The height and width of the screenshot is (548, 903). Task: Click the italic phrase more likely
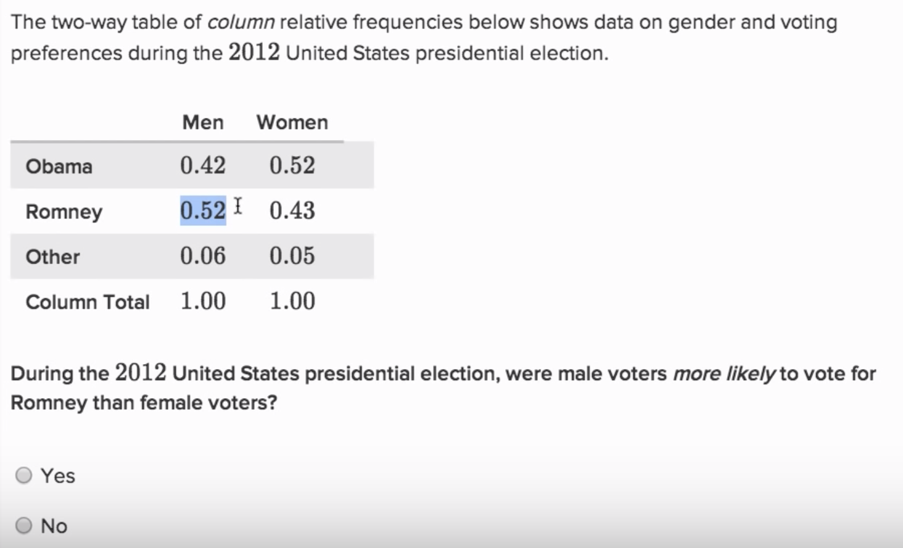click(x=724, y=373)
